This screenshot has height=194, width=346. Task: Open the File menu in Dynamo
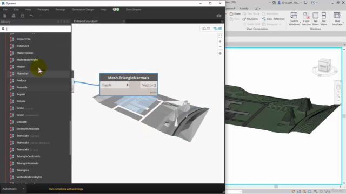pos(5,10)
